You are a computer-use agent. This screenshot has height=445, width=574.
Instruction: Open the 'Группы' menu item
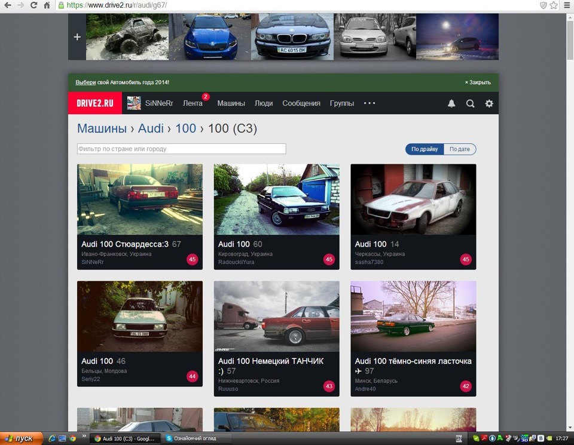pyautogui.click(x=342, y=103)
